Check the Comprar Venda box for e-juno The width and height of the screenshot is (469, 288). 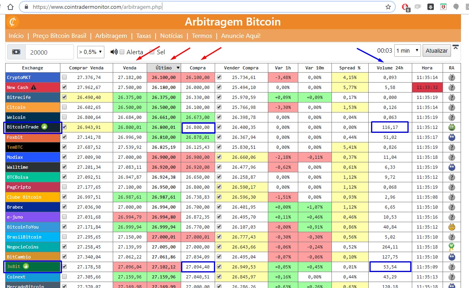(64, 217)
